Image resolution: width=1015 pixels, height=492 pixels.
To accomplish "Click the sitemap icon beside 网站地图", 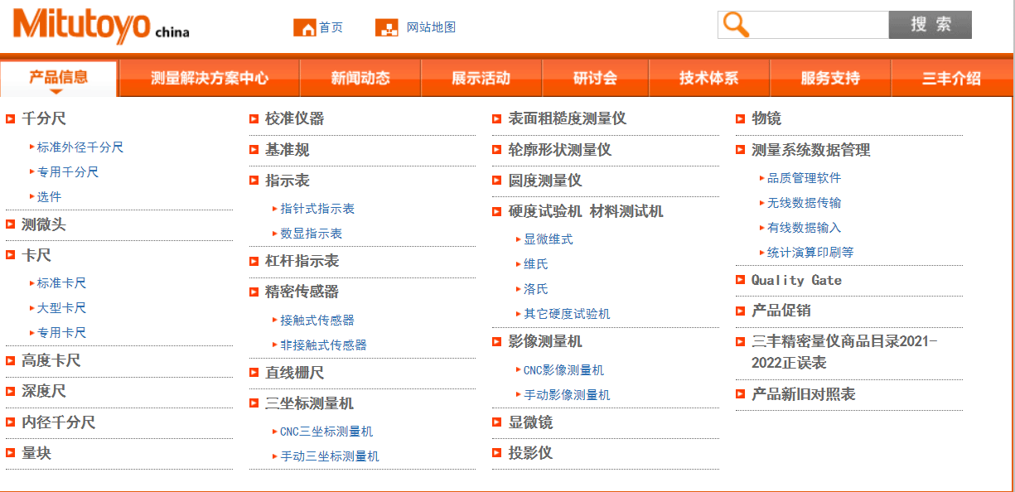I will point(387,27).
